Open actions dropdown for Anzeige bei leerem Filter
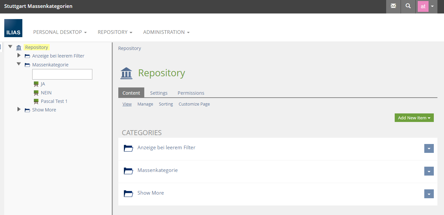Image resolution: width=444 pixels, height=215 pixels. point(429,149)
